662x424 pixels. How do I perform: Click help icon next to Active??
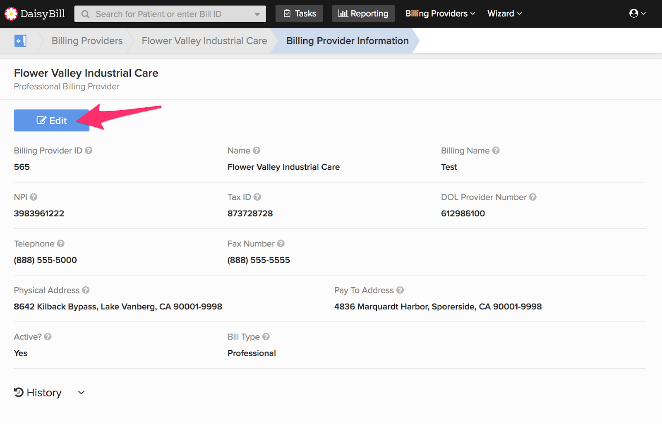point(48,336)
